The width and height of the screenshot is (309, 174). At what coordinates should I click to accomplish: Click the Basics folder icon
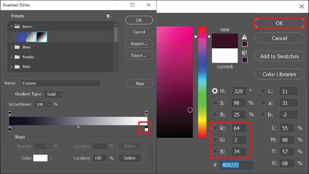17,26
